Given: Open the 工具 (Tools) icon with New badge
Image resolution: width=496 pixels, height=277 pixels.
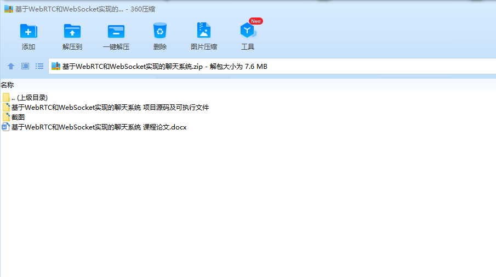Looking at the screenshot, I should tap(248, 31).
